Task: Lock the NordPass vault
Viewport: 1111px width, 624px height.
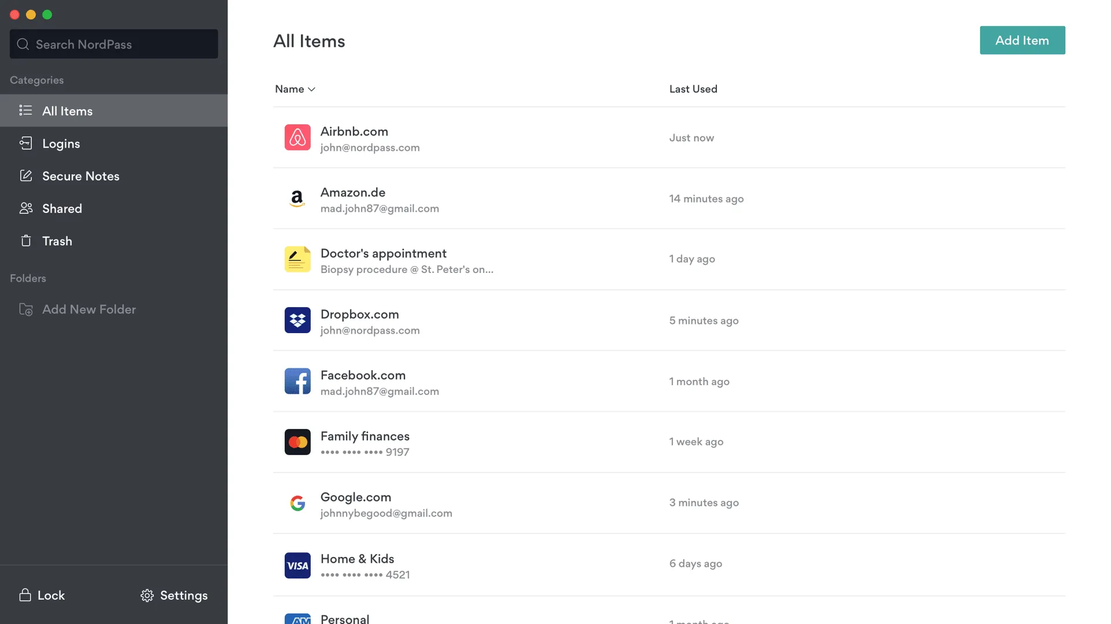Action: pos(42,595)
